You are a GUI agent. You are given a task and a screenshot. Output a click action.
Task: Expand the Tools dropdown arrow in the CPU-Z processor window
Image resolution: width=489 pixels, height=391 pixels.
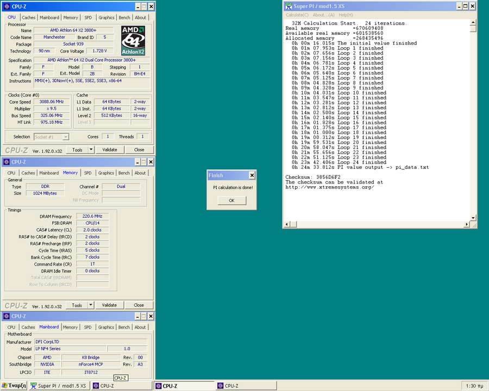[x=91, y=150]
